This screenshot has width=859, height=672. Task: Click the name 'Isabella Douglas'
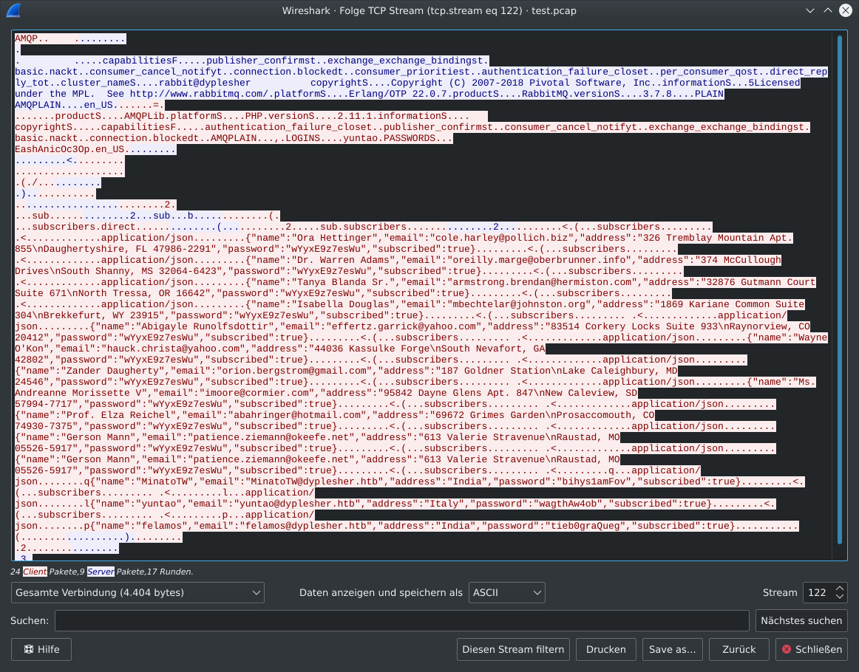(x=343, y=304)
